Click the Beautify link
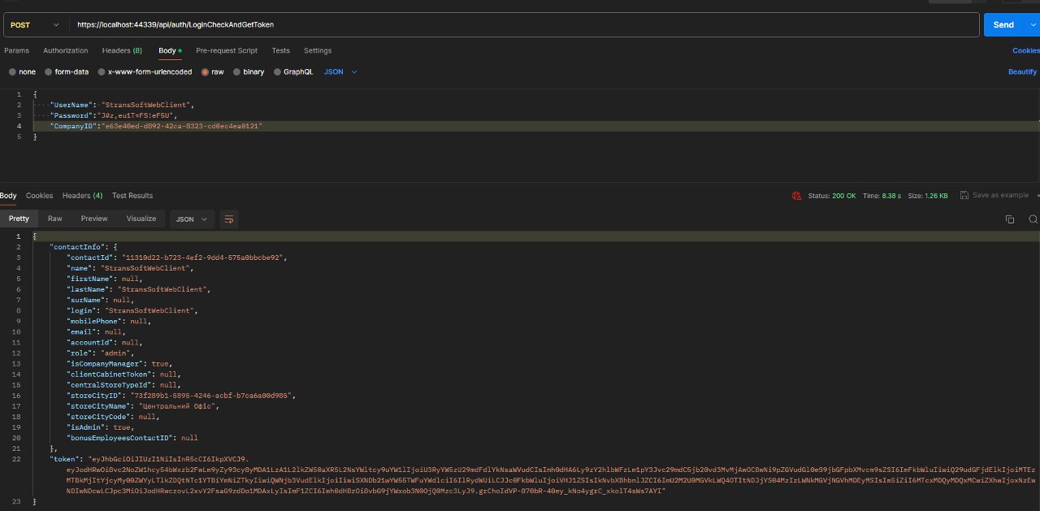The width and height of the screenshot is (1040, 511). pyautogui.click(x=1023, y=72)
